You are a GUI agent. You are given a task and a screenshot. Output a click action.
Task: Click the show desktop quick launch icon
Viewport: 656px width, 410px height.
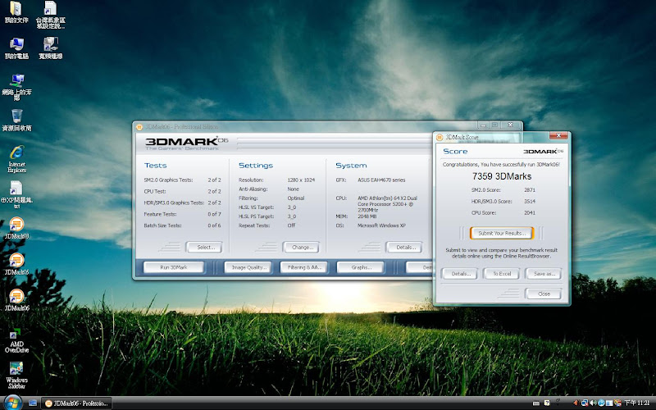(x=33, y=403)
